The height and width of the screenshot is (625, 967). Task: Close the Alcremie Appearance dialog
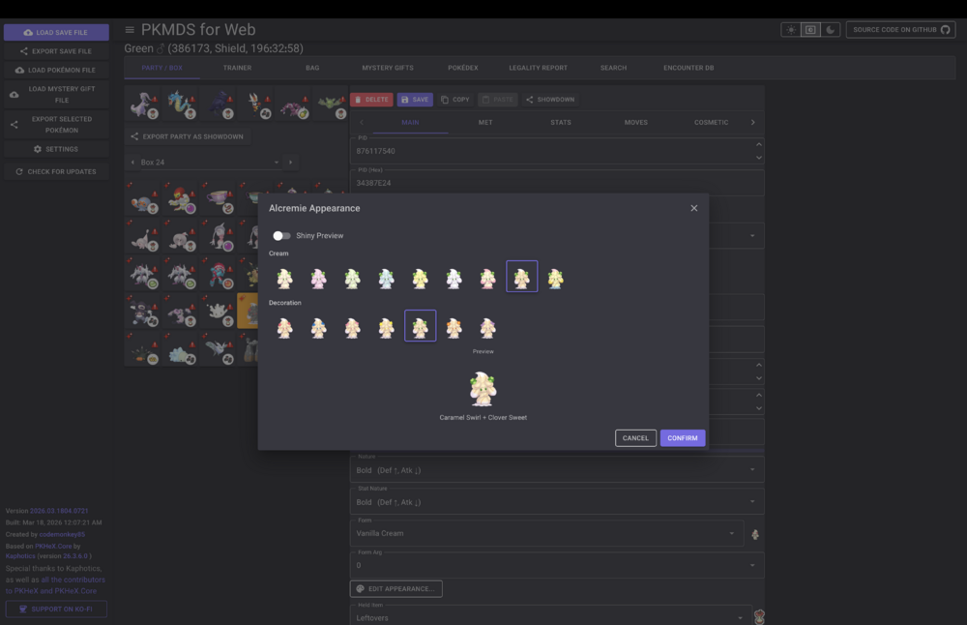coord(693,208)
